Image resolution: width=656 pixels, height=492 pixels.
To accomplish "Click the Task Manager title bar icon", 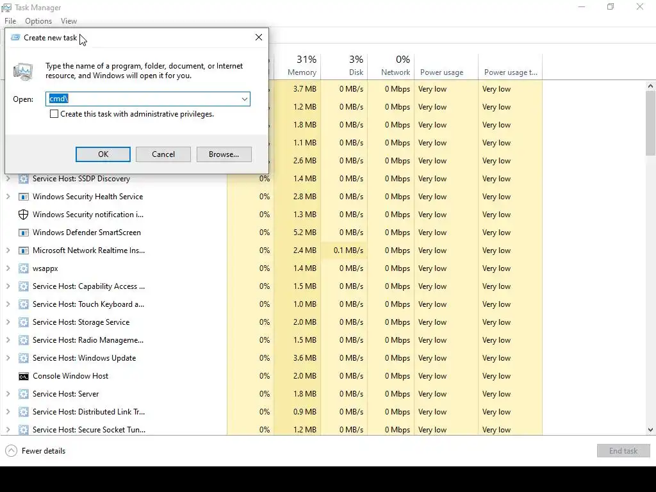I will coord(6,8).
